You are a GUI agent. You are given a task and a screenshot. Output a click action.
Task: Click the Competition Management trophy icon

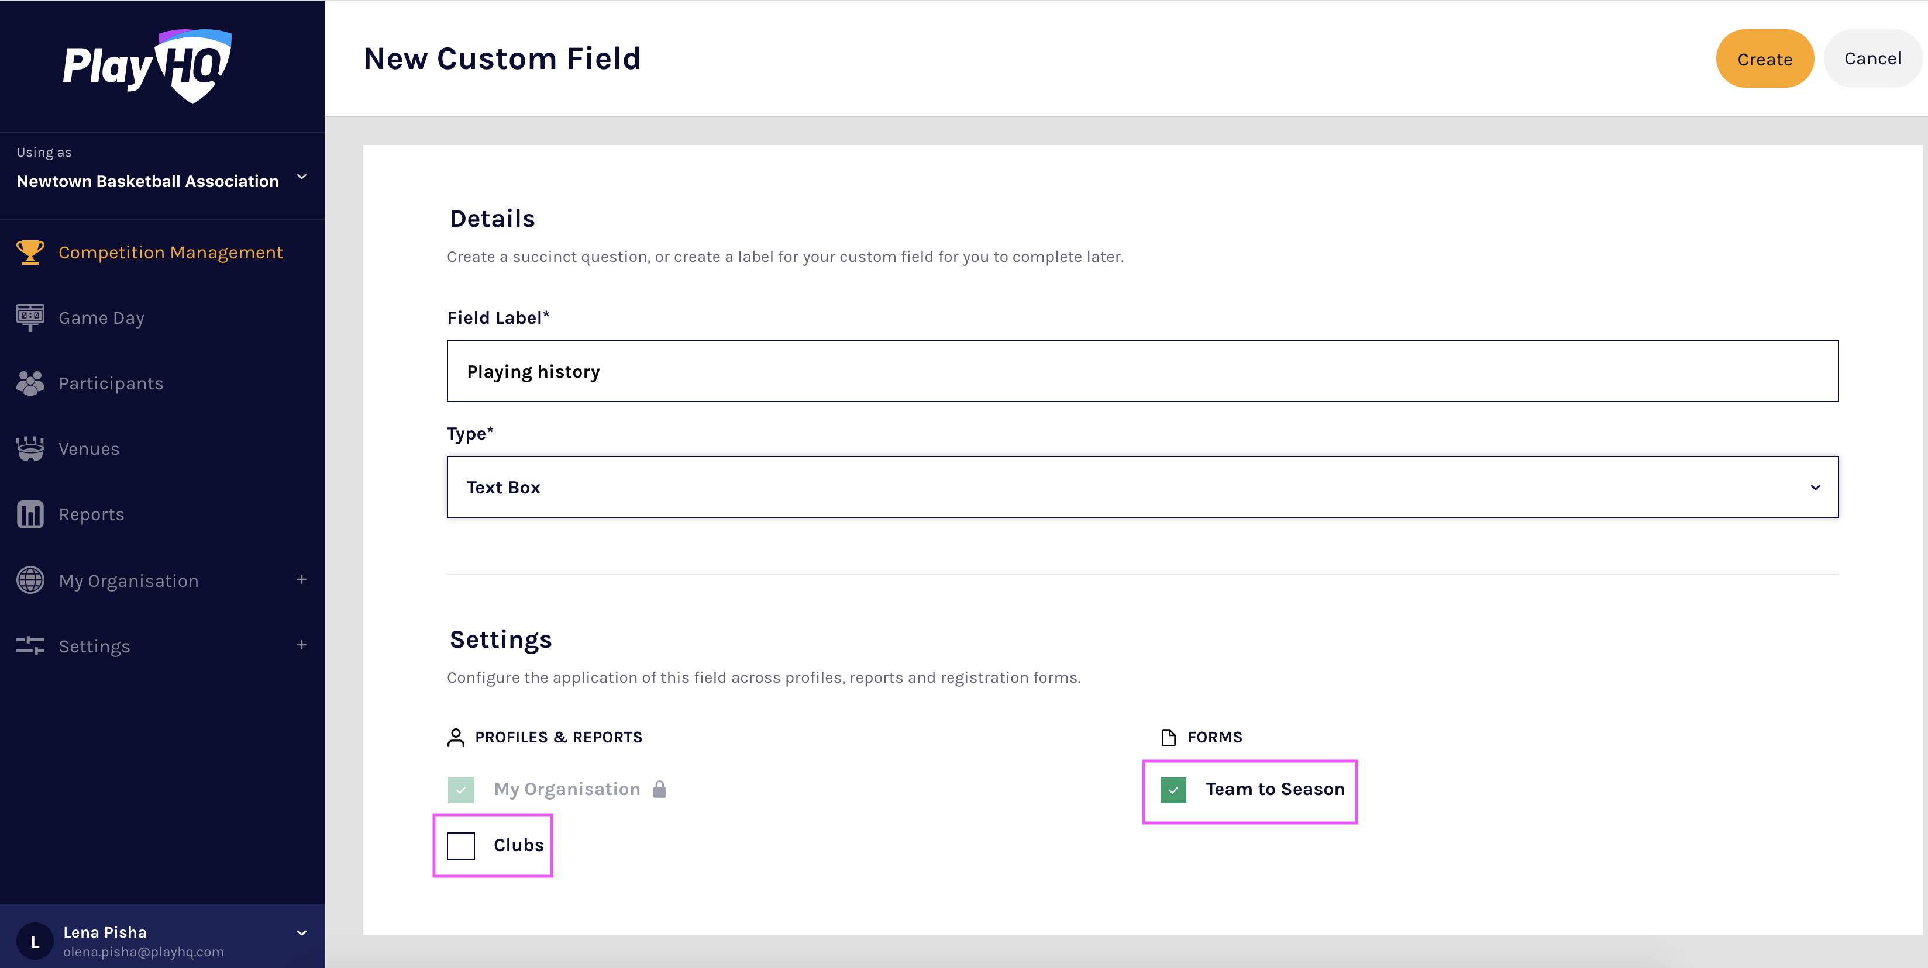tap(30, 252)
